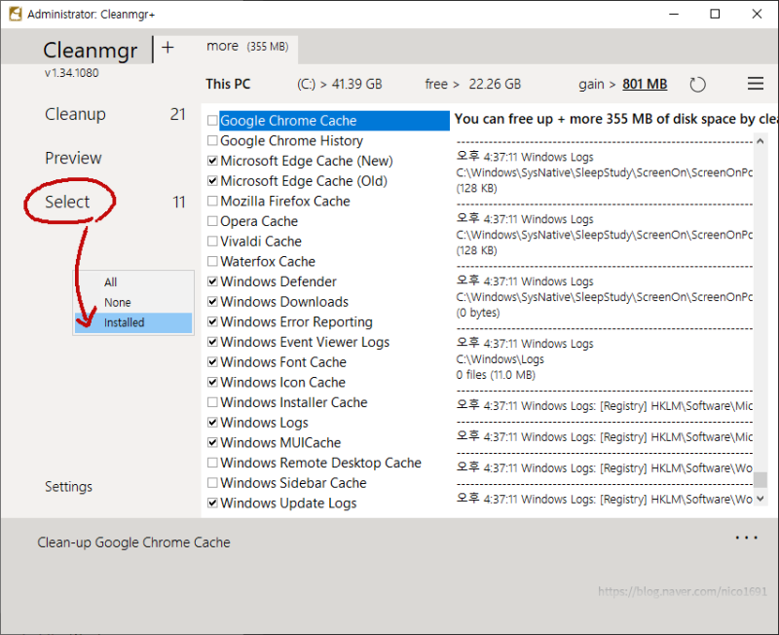This screenshot has height=635, width=779.
Task: Enable Opera Cache cleanup
Action: pyautogui.click(x=212, y=221)
